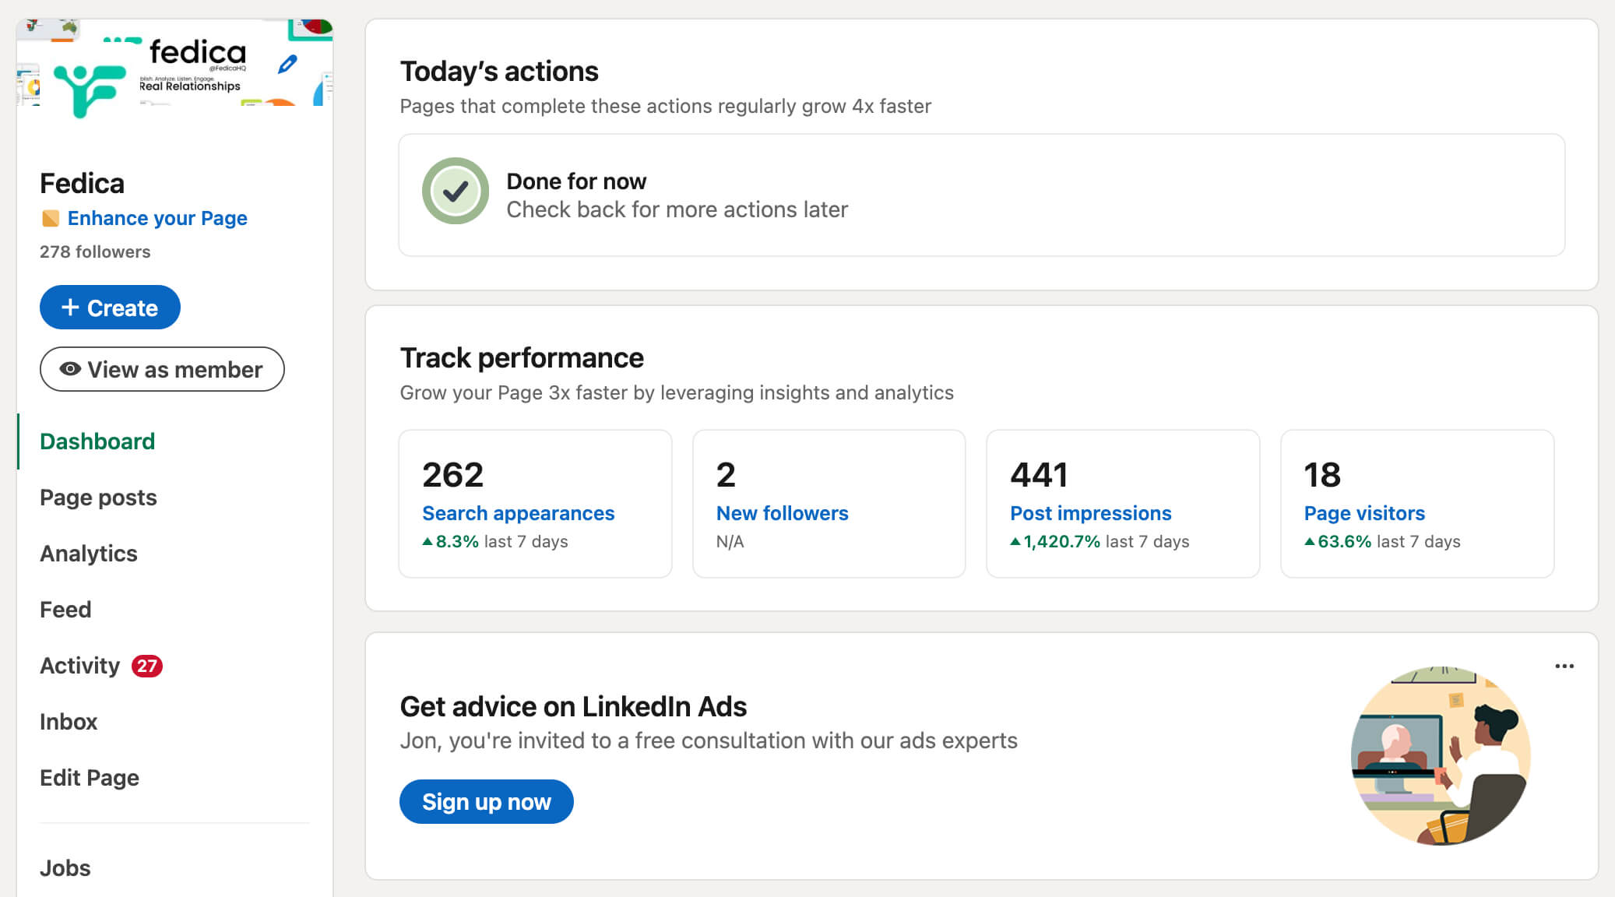Go to Page posts in sidebar

98,498
